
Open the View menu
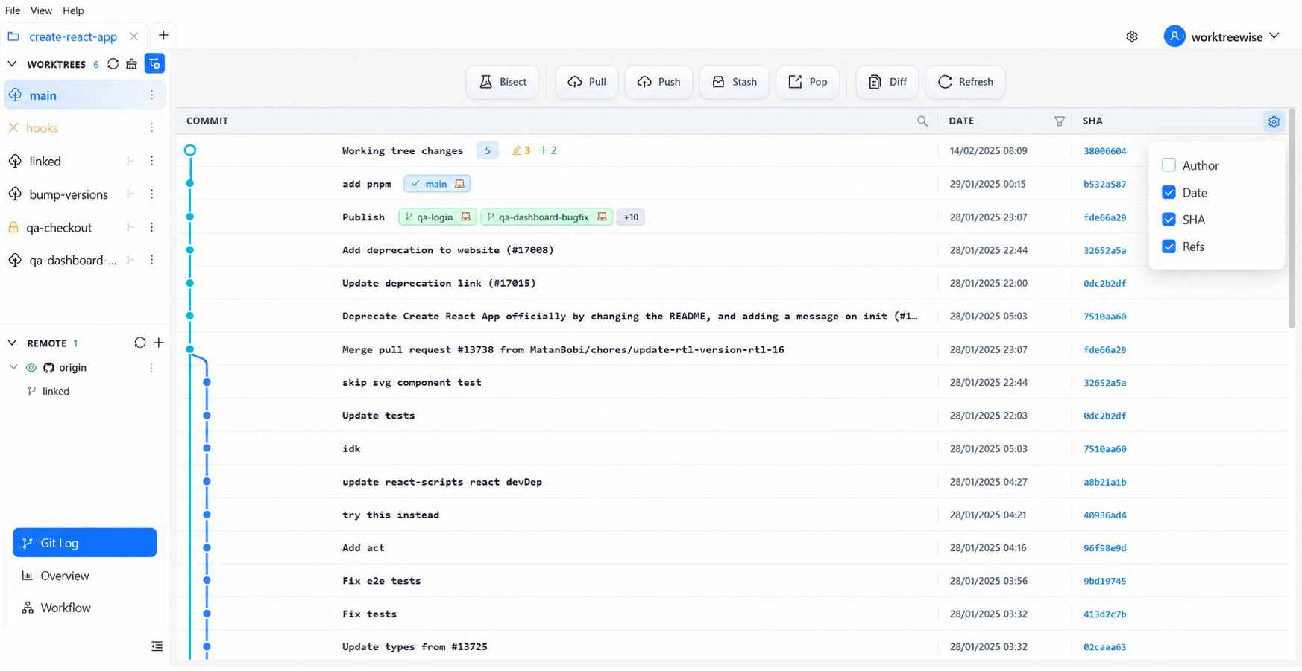[x=41, y=10]
